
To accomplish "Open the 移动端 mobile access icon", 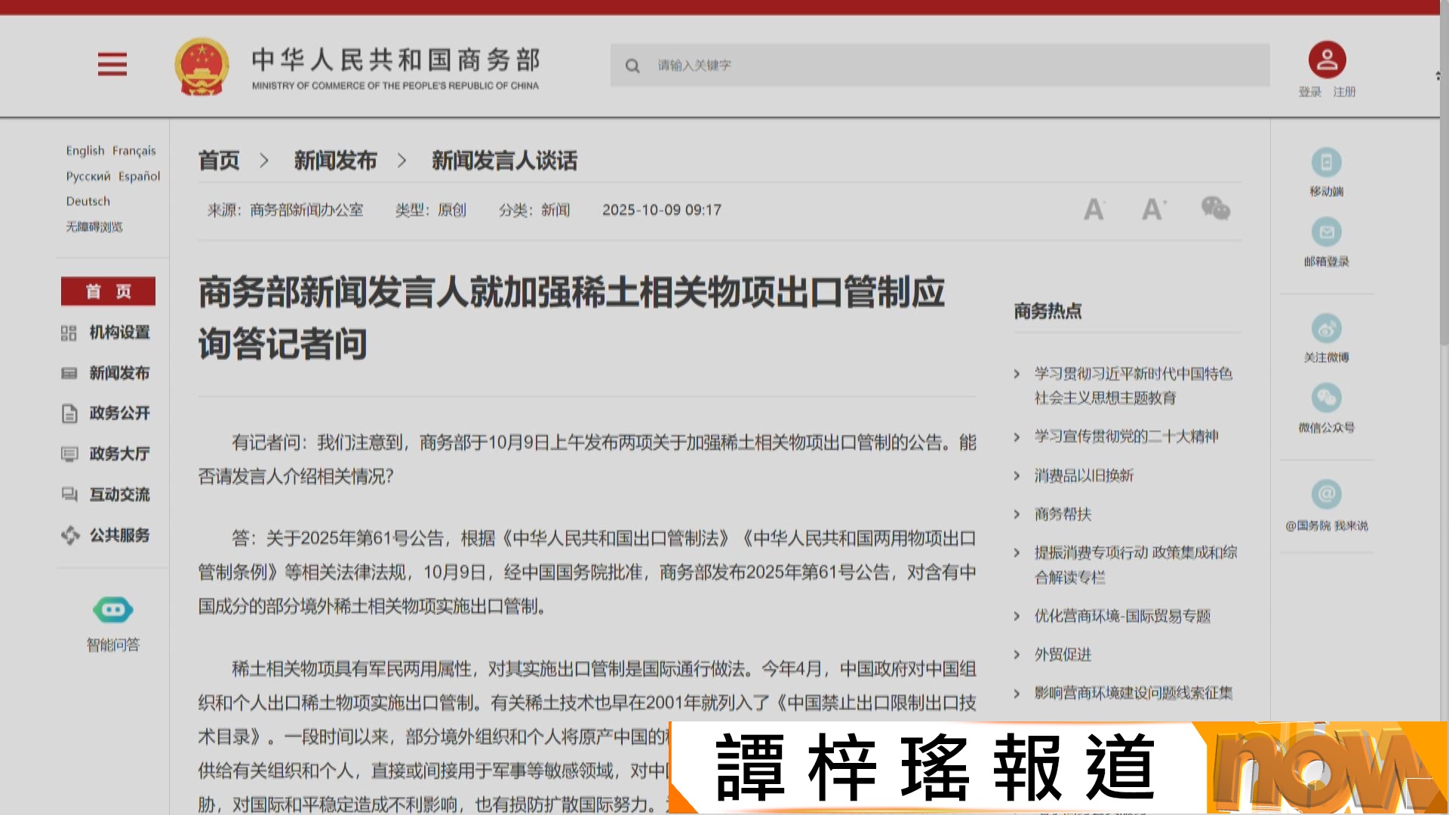I will (x=1326, y=163).
